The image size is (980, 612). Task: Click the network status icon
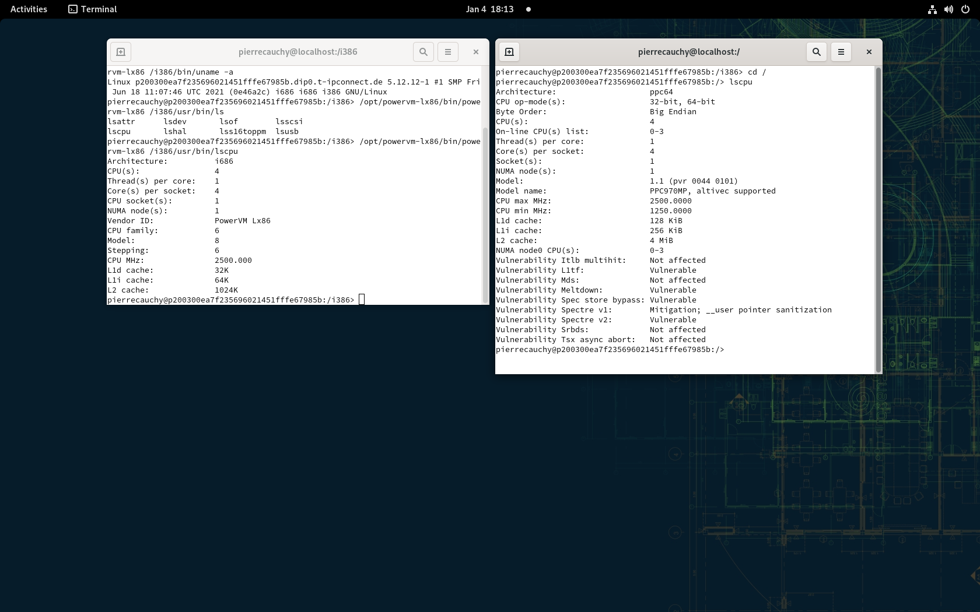[x=932, y=9]
